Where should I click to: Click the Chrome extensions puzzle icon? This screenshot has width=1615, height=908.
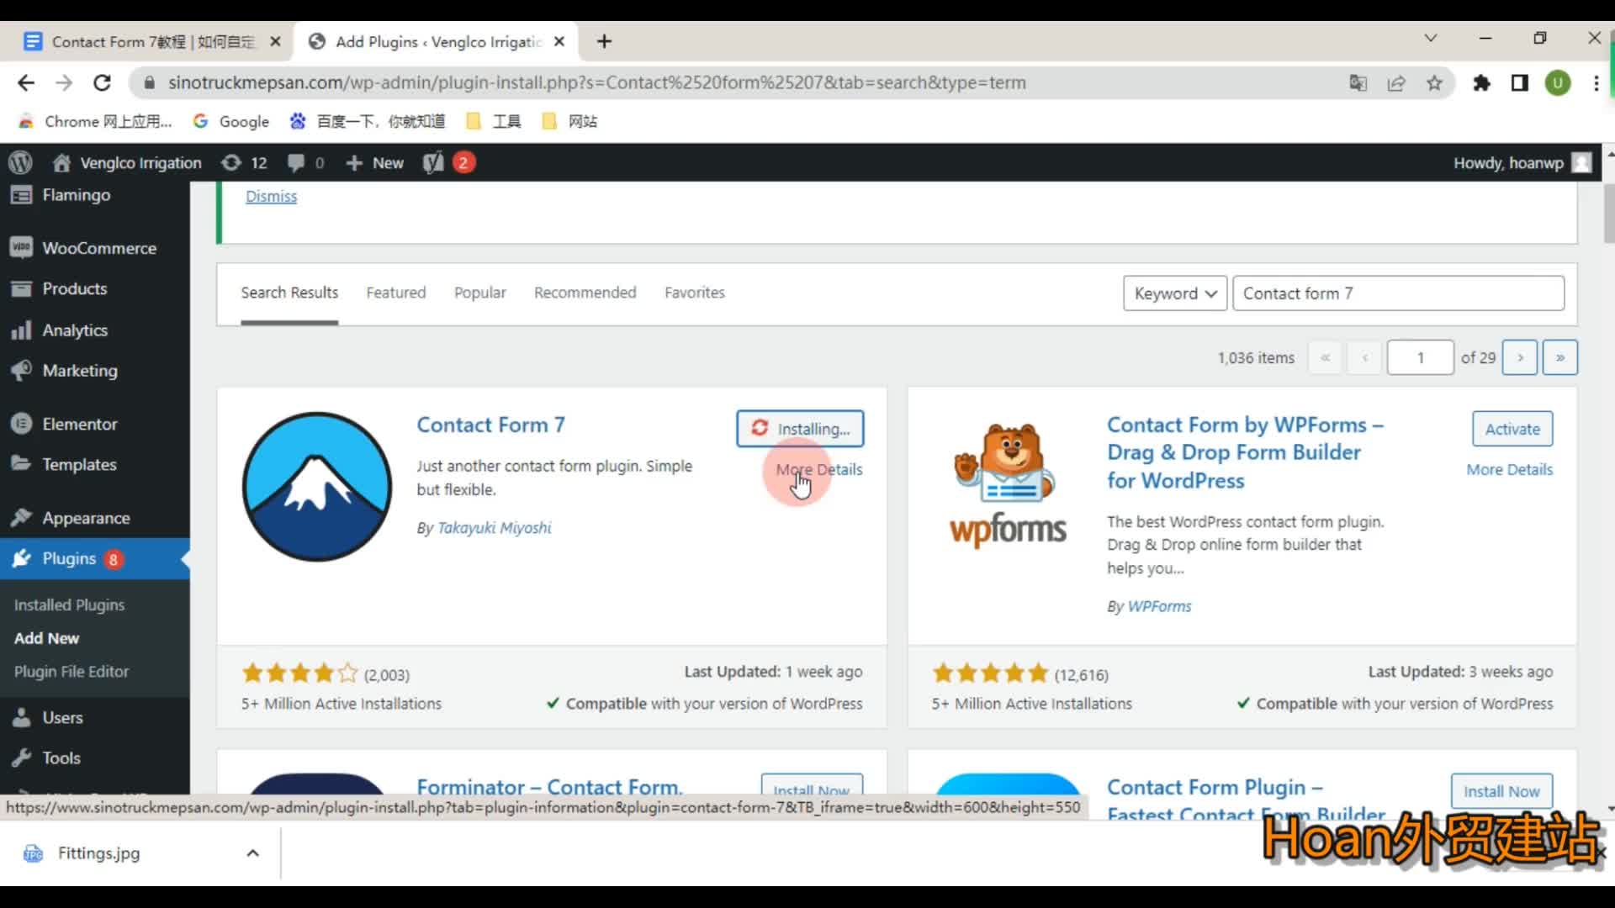pyautogui.click(x=1481, y=82)
